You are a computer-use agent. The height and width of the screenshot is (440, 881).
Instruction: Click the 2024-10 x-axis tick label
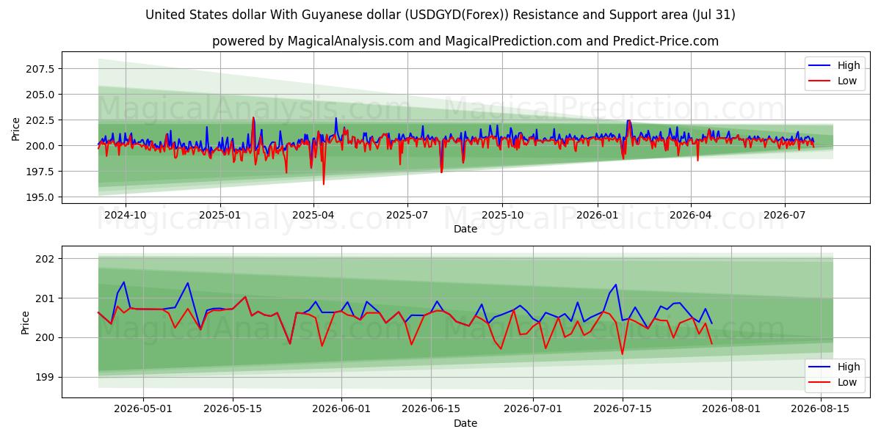coord(126,216)
